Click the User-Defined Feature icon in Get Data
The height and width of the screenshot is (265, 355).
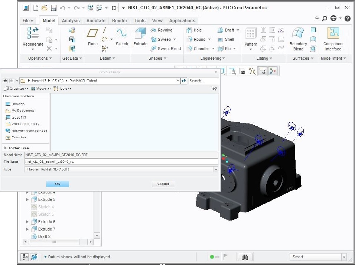coord(72,30)
